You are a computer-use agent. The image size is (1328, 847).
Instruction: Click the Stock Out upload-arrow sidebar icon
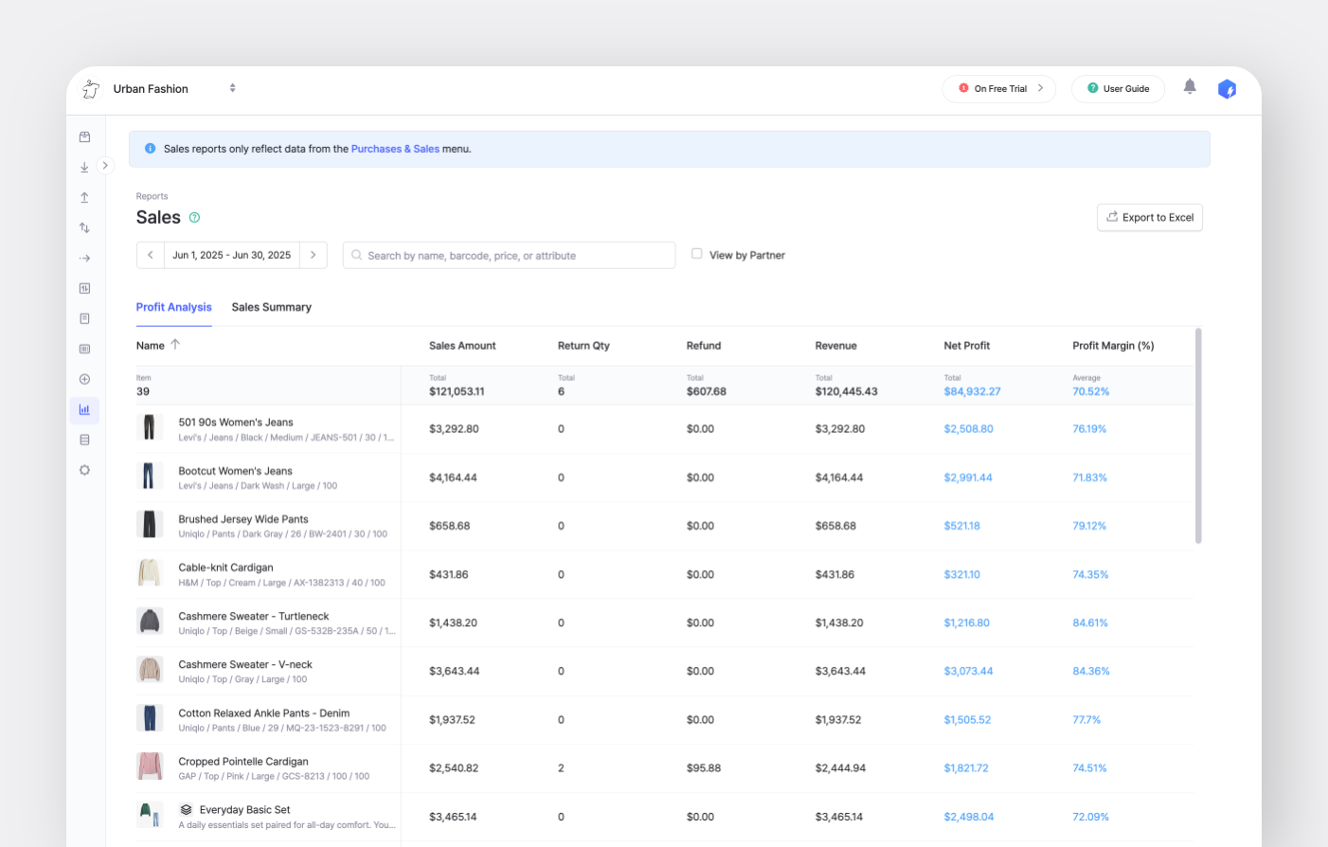pyautogui.click(x=84, y=198)
